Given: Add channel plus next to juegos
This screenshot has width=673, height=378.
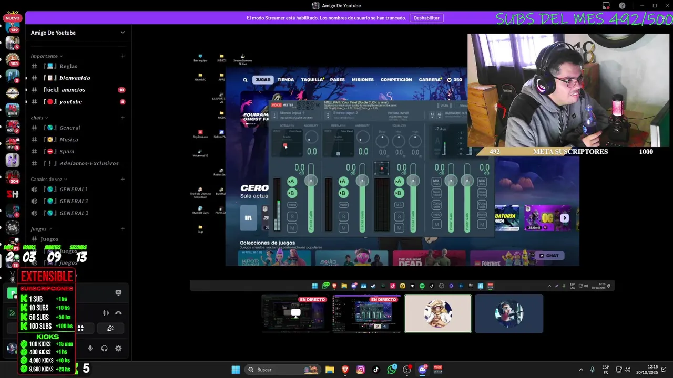Looking at the screenshot, I should pos(123,229).
